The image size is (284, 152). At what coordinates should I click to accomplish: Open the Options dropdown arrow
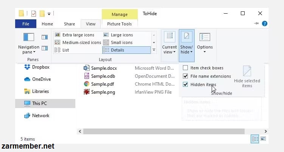tap(204, 52)
